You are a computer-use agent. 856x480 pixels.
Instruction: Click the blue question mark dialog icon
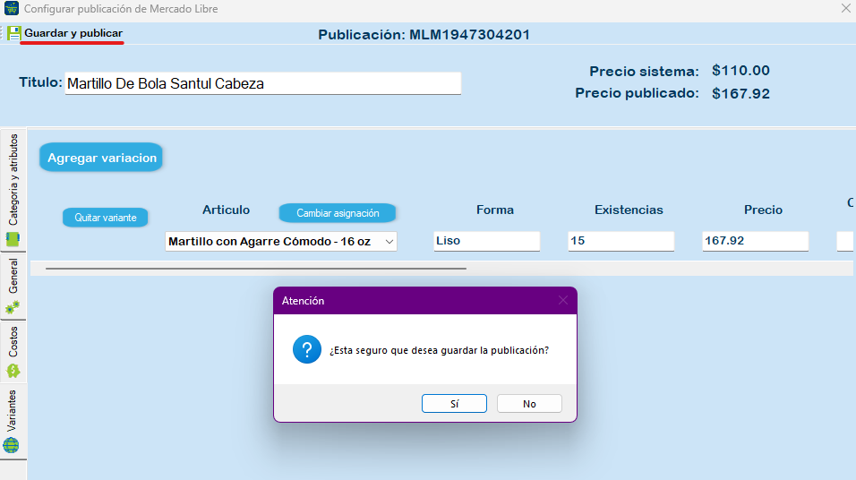tap(306, 350)
